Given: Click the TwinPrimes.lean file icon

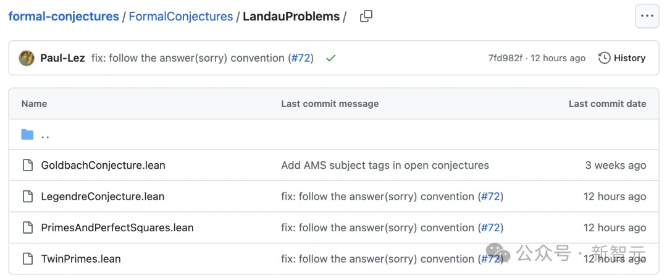Looking at the screenshot, I should click(x=27, y=258).
